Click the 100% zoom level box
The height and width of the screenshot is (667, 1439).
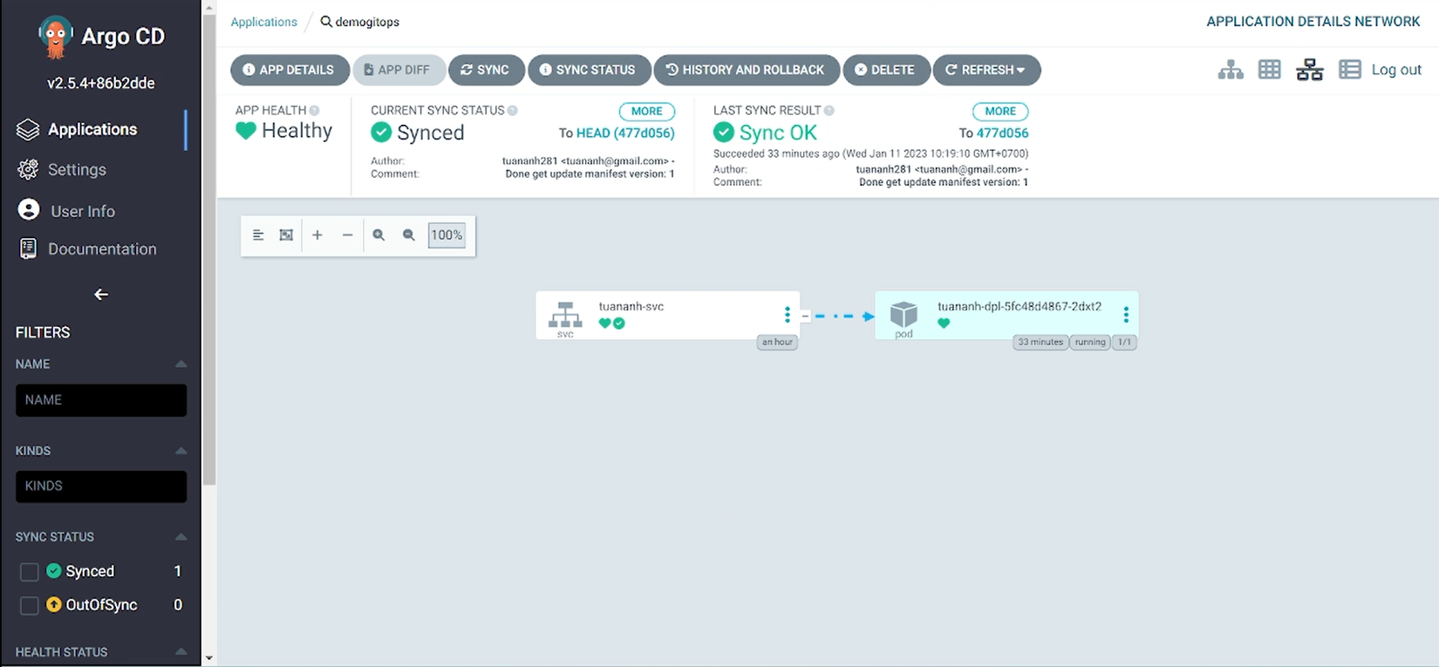[447, 235]
